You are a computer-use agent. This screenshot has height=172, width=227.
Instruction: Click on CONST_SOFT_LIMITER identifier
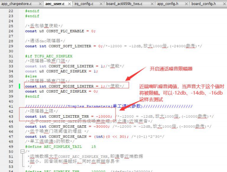[70, 46]
